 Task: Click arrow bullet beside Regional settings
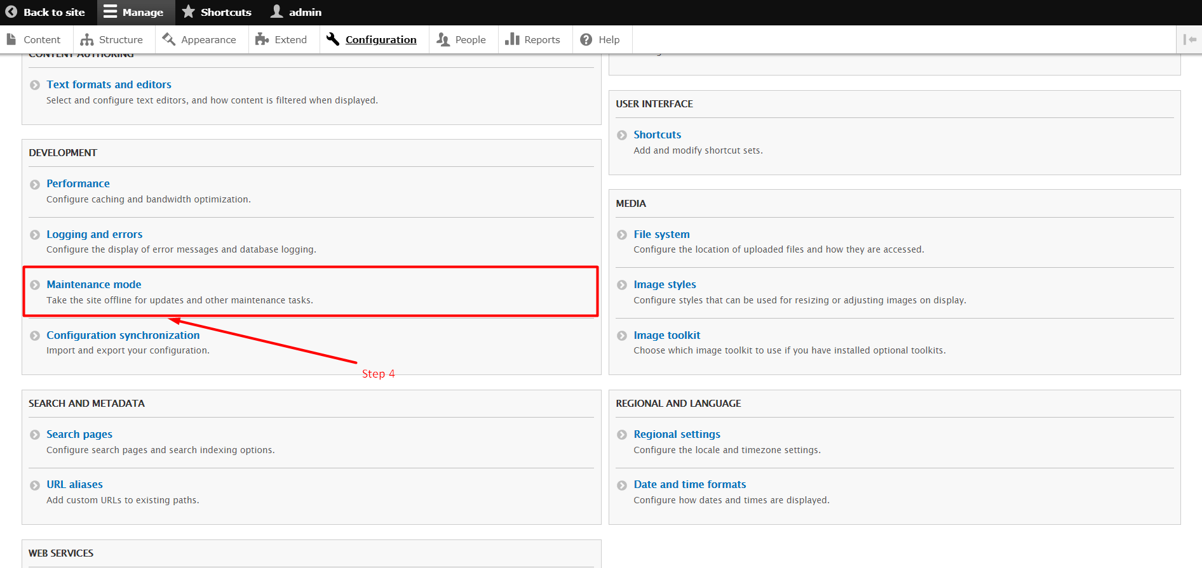(622, 435)
